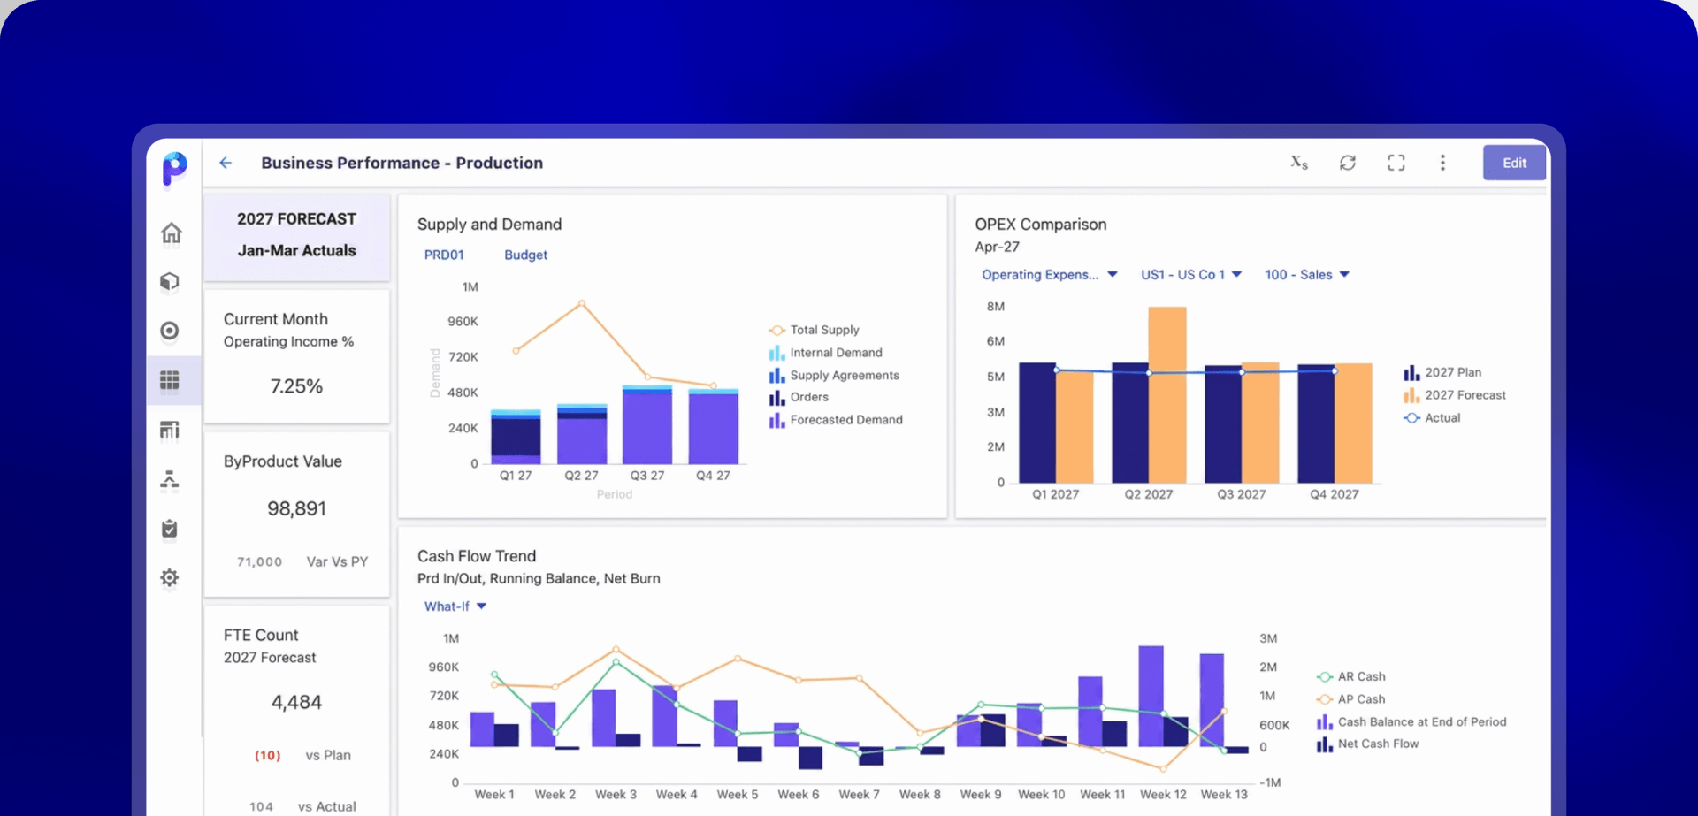
Task: Click the 104 vs Actual value
Action: tap(261, 806)
